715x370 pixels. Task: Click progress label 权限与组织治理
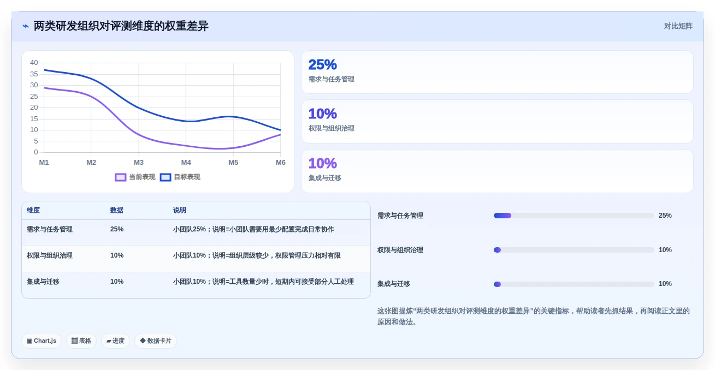[x=400, y=250]
